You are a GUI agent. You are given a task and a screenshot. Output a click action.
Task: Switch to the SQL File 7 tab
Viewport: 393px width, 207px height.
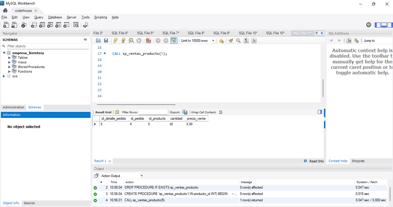(x=171, y=33)
